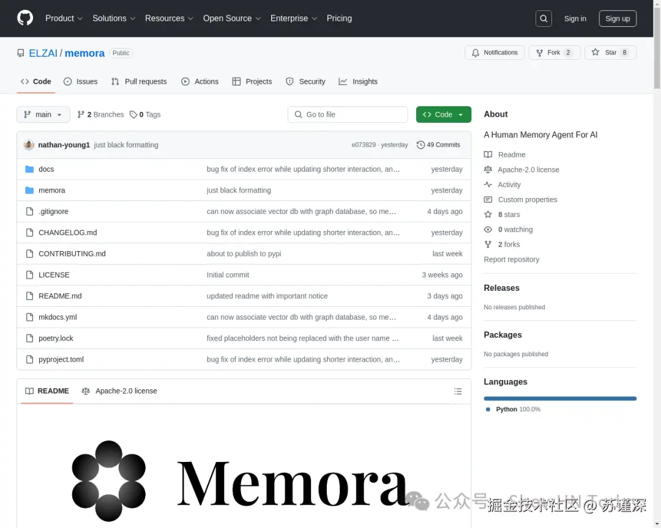Click the pyproject.toml file icon
The width and height of the screenshot is (661, 528).
pyautogui.click(x=29, y=359)
